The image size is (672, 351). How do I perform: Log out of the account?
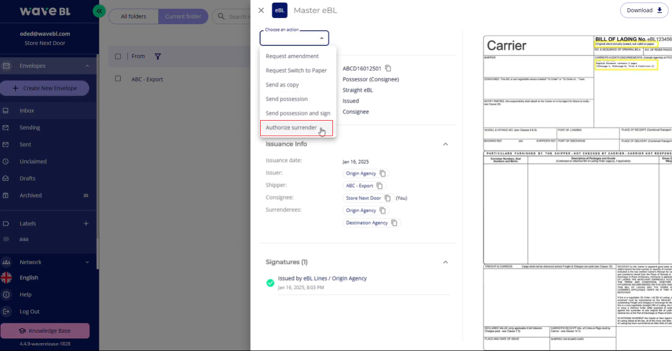point(29,311)
